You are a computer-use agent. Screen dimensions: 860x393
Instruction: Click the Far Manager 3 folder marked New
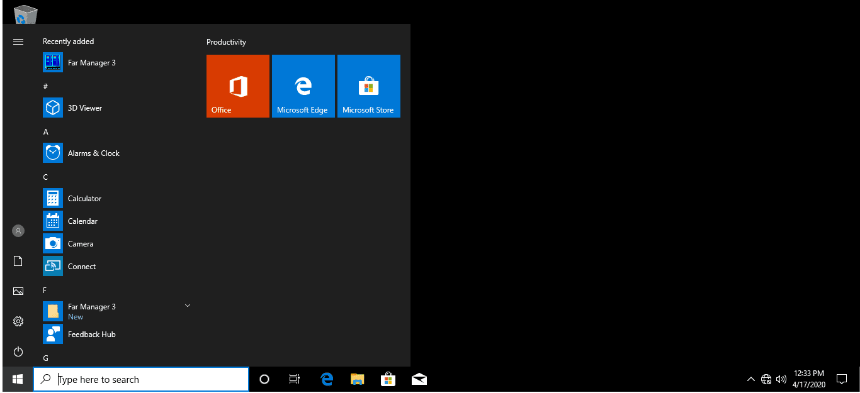(x=117, y=311)
